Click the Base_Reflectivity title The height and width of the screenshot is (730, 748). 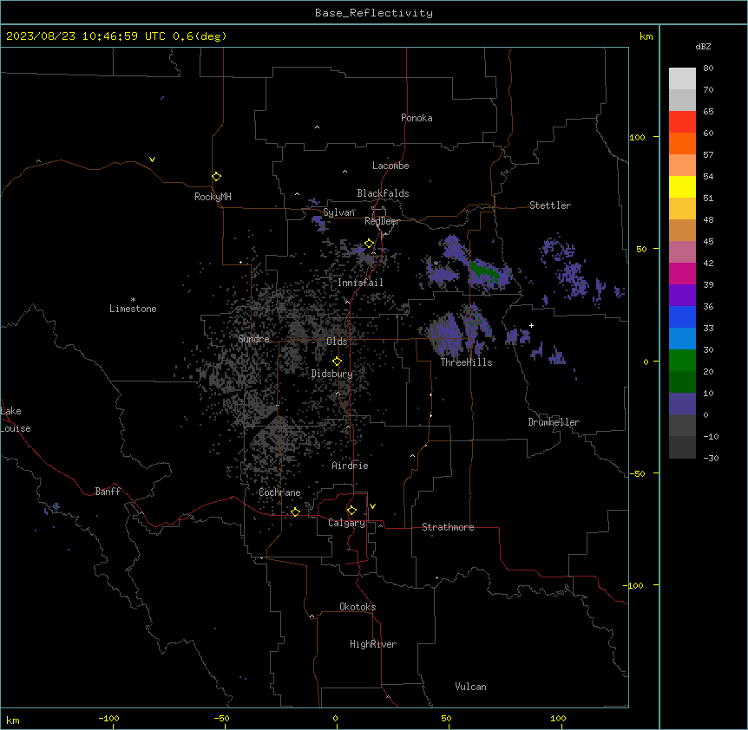374,13
